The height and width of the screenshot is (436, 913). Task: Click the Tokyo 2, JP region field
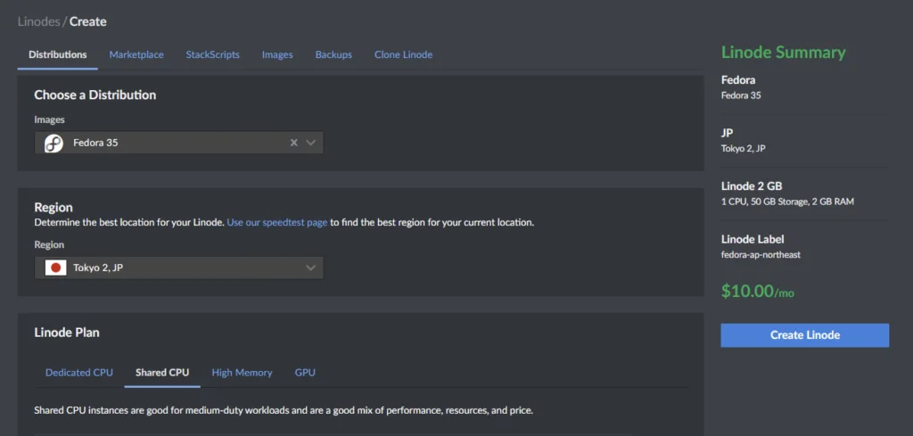[x=169, y=267]
